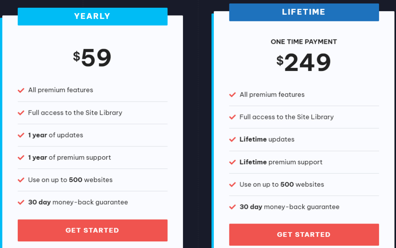Viewport: 396px width, 248px height.
Task: Select the LIFETIME plan header tab
Action: coord(304,12)
